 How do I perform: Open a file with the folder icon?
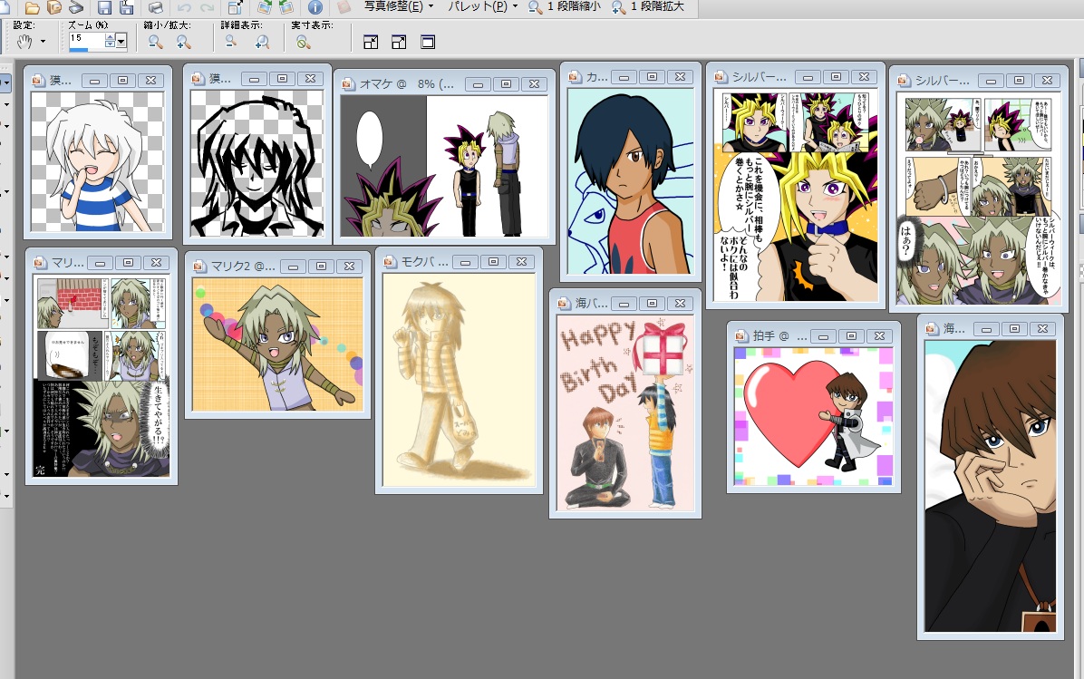coord(32,7)
